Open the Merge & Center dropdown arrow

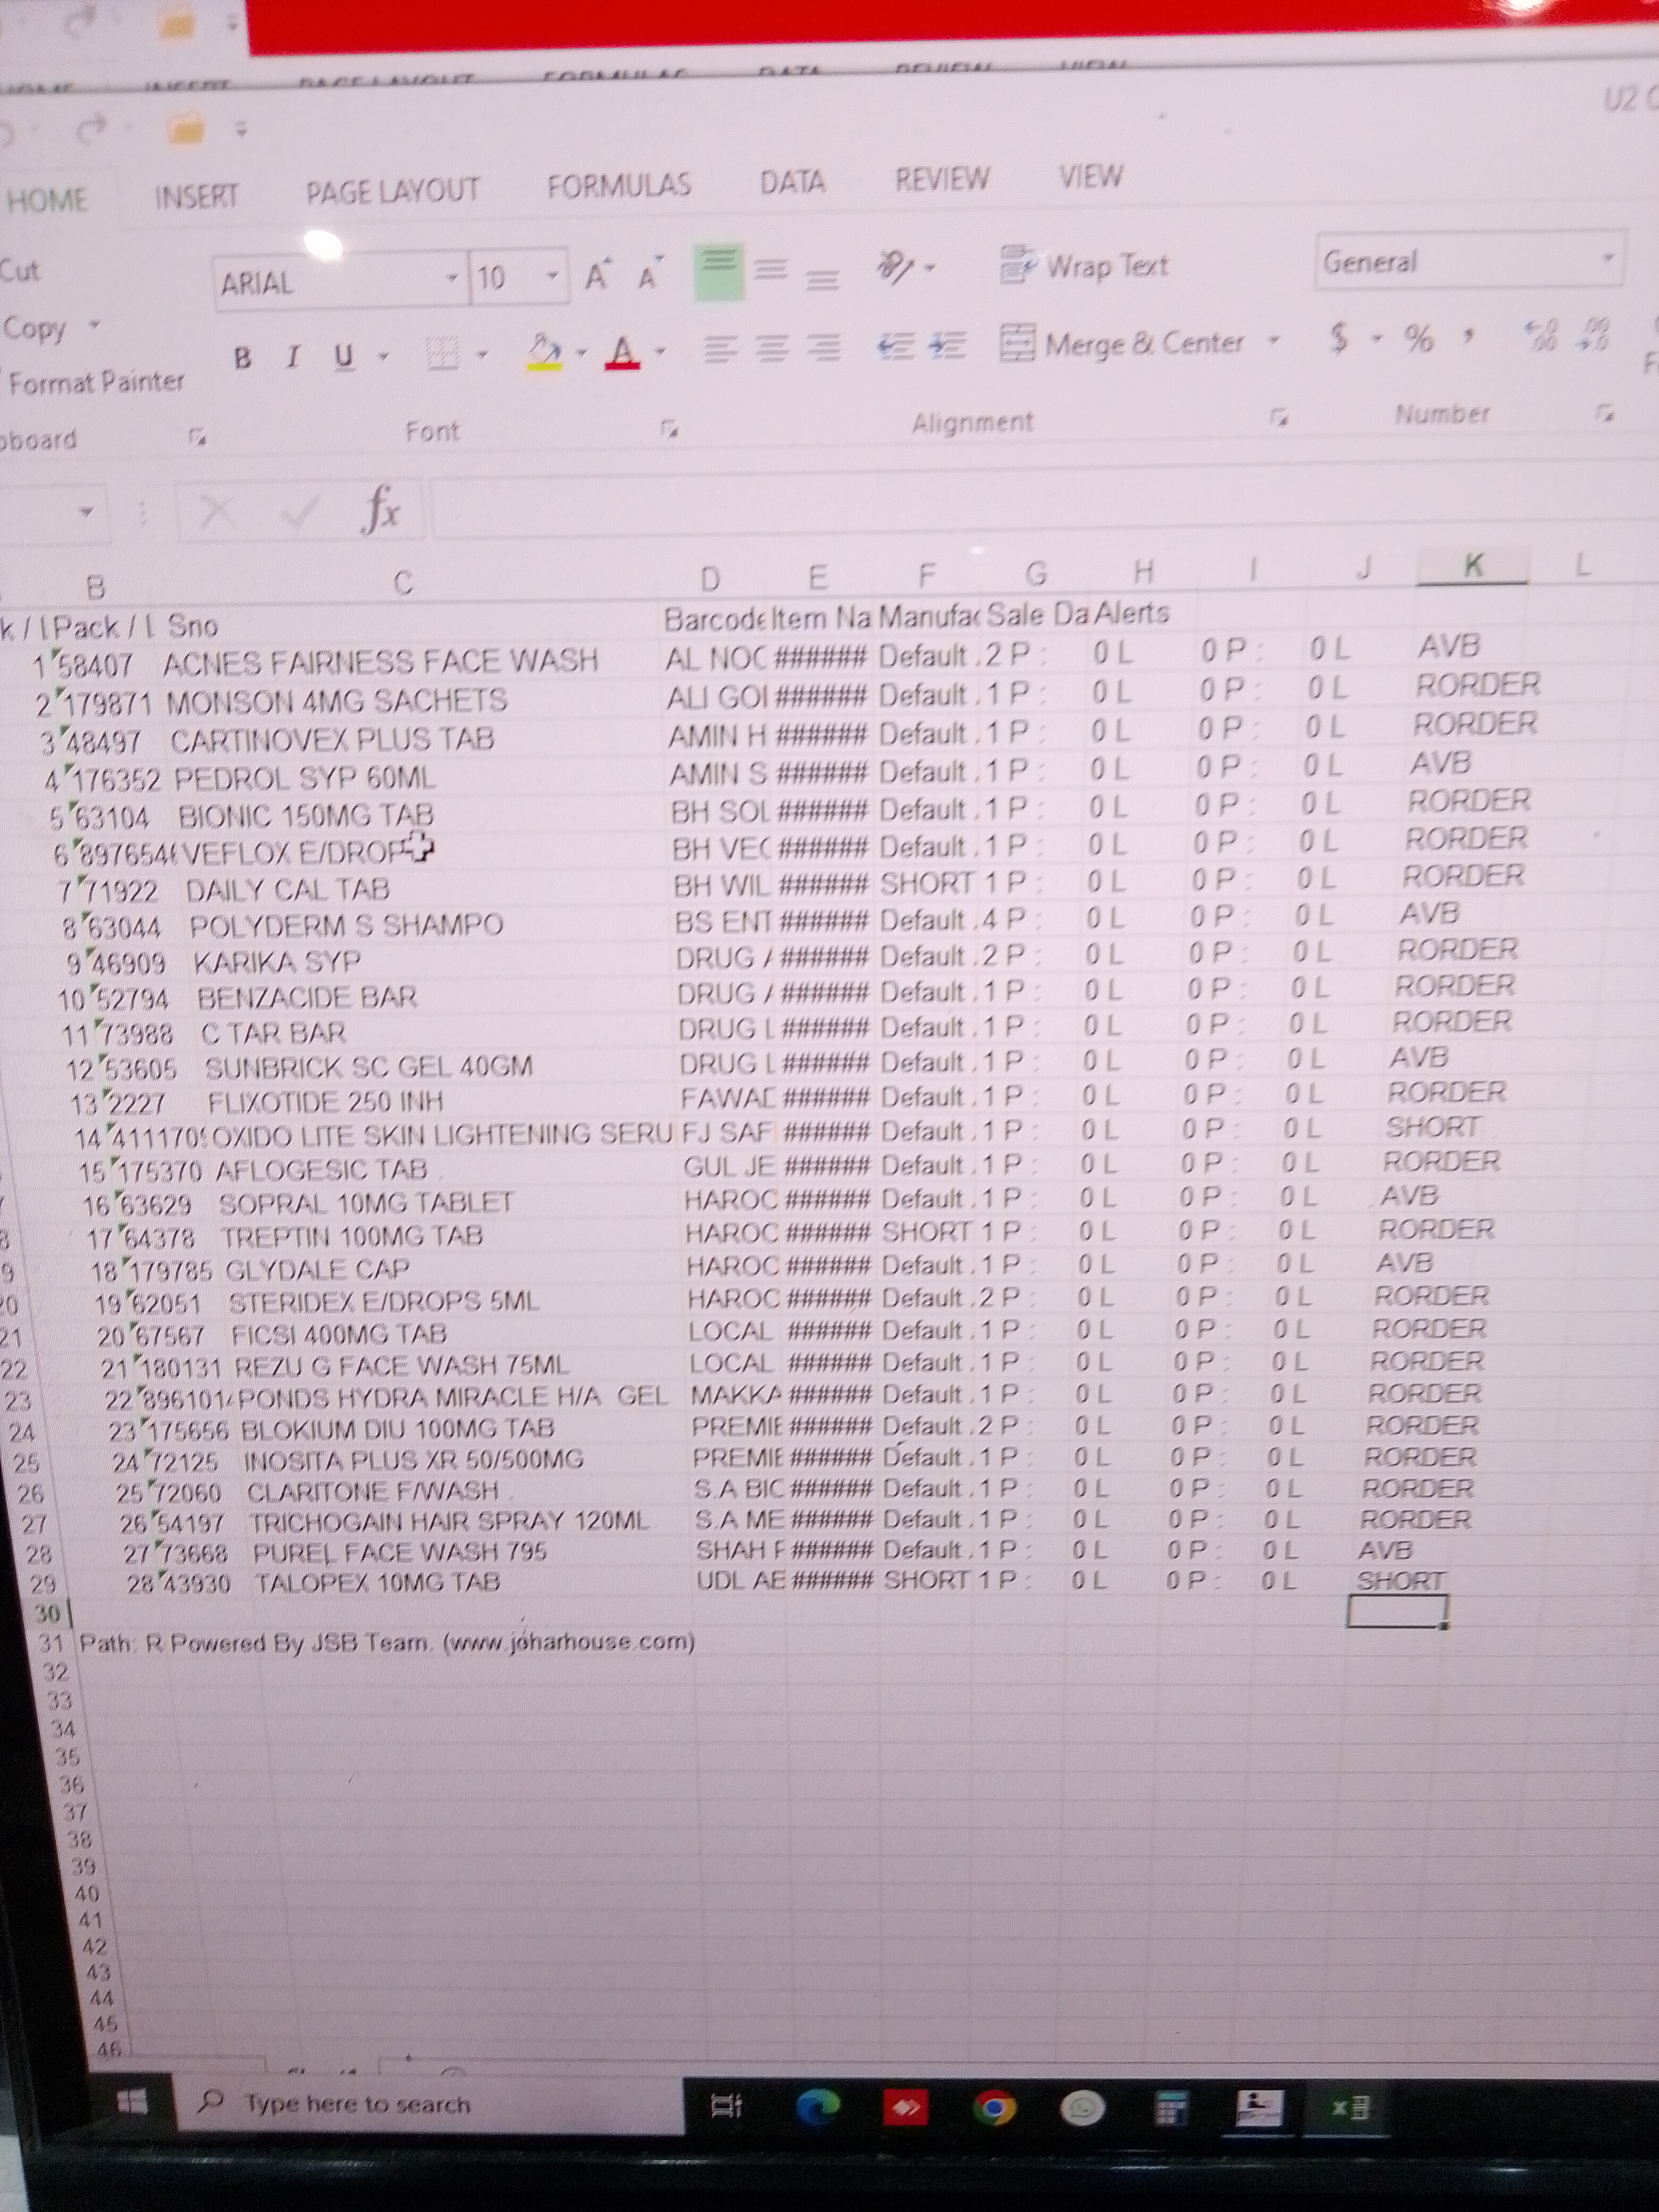[1274, 341]
